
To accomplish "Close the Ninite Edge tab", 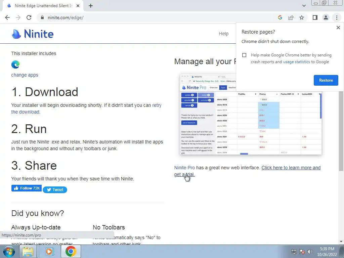I will [78, 6].
